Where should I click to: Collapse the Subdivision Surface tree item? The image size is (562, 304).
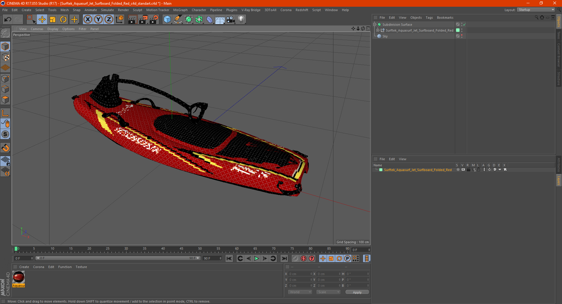tap(375, 25)
